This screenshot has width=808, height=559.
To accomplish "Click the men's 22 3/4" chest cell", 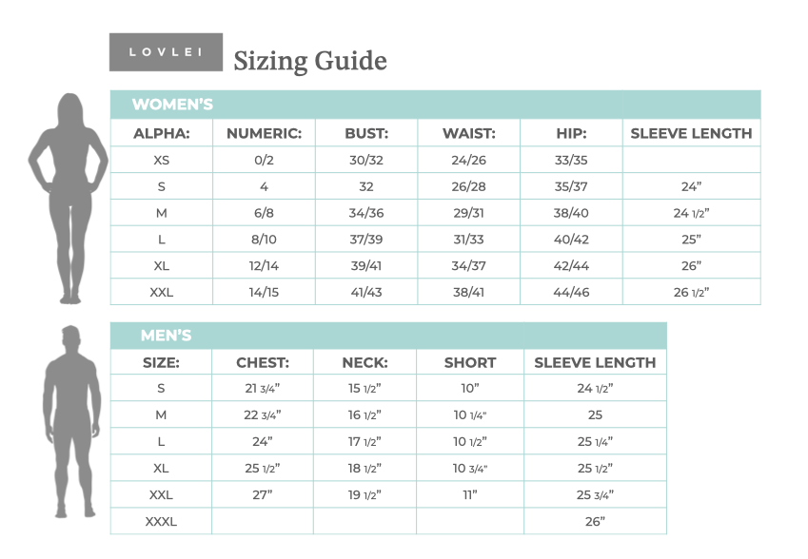I will point(263,414).
